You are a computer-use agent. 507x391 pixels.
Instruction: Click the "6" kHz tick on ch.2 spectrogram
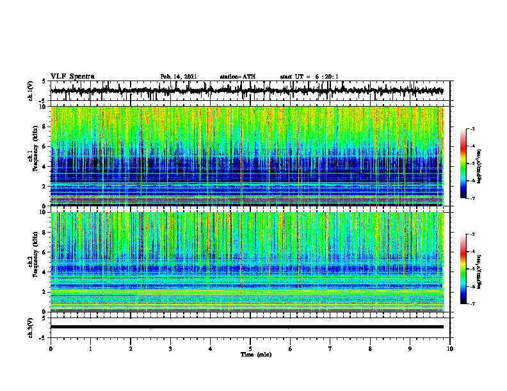click(x=45, y=252)
